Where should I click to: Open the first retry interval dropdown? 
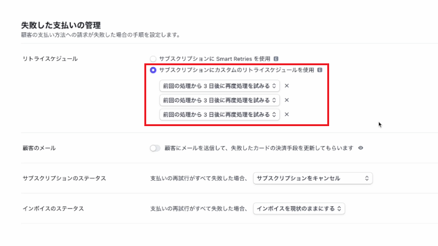(x=220, y=86)
